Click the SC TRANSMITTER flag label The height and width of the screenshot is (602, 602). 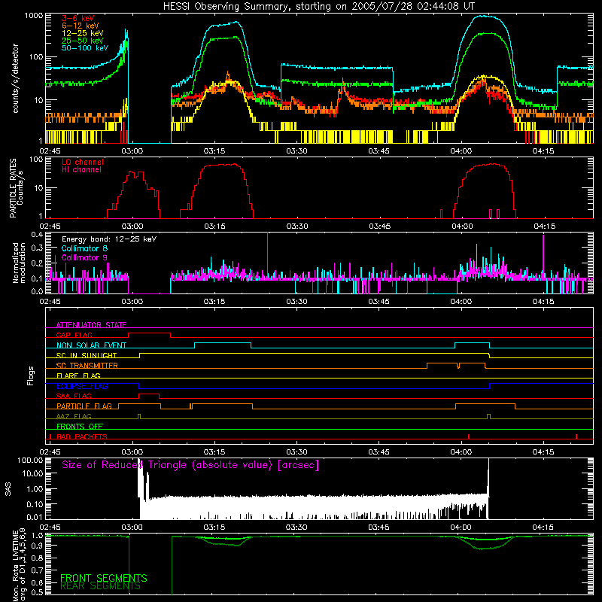click(87, 366)
